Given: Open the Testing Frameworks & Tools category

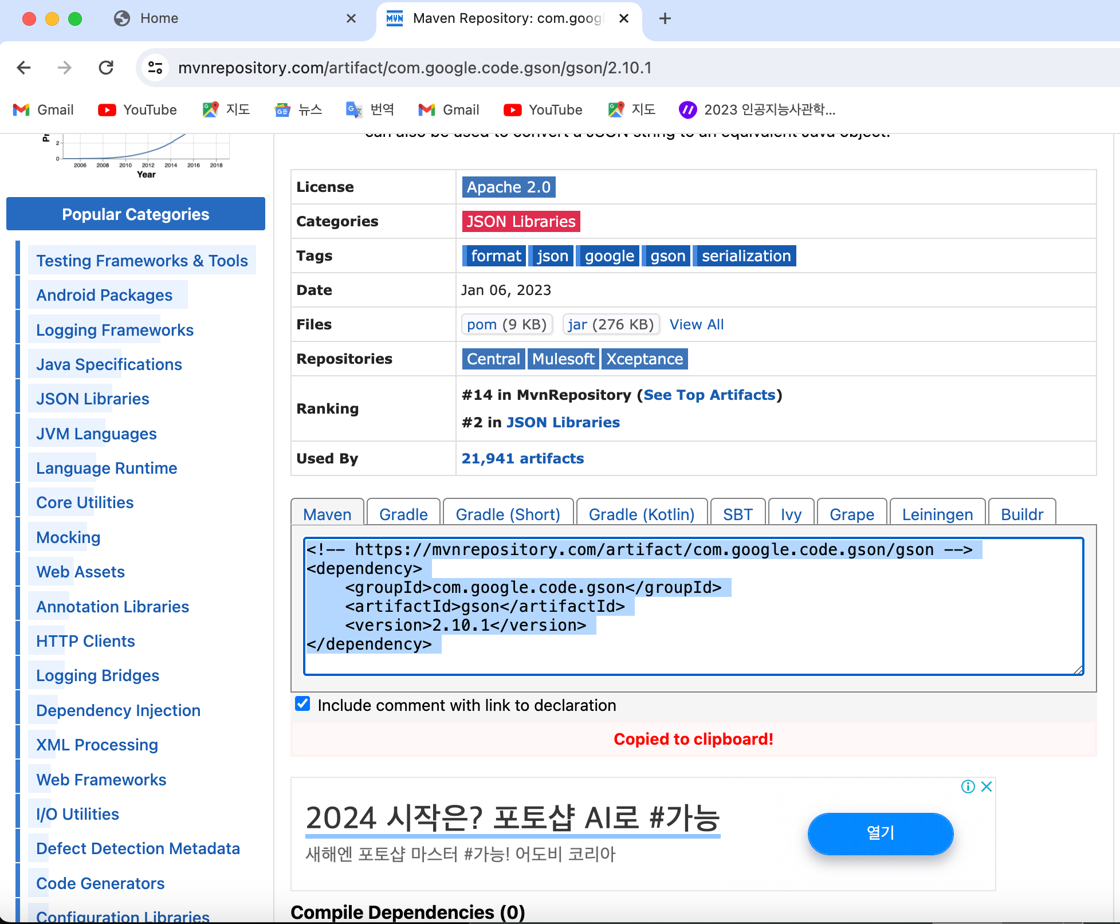Looking at the screenshot, I should [142, 261].
